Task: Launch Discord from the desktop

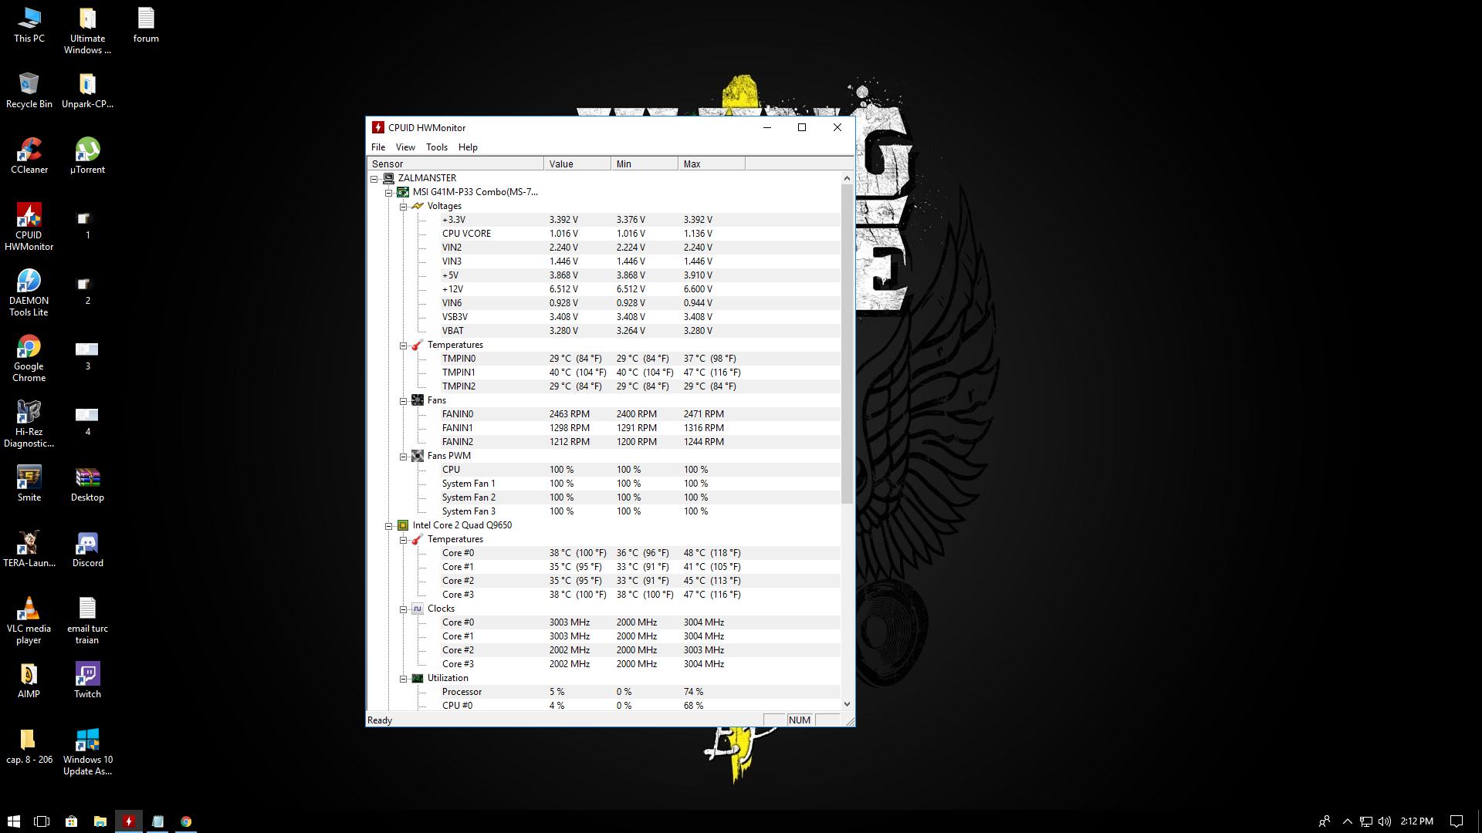Action: (x=87, y=549)
